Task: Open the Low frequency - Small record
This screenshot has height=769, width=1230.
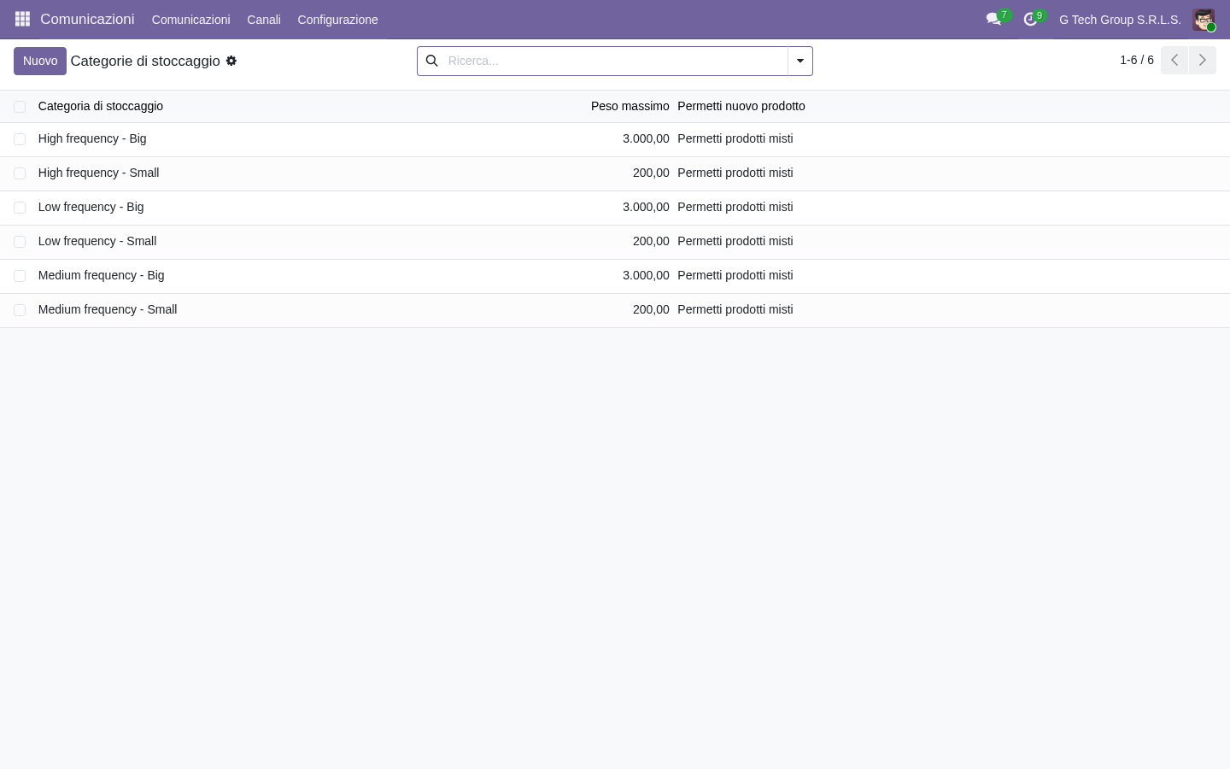Action: (x=97, y=241)
